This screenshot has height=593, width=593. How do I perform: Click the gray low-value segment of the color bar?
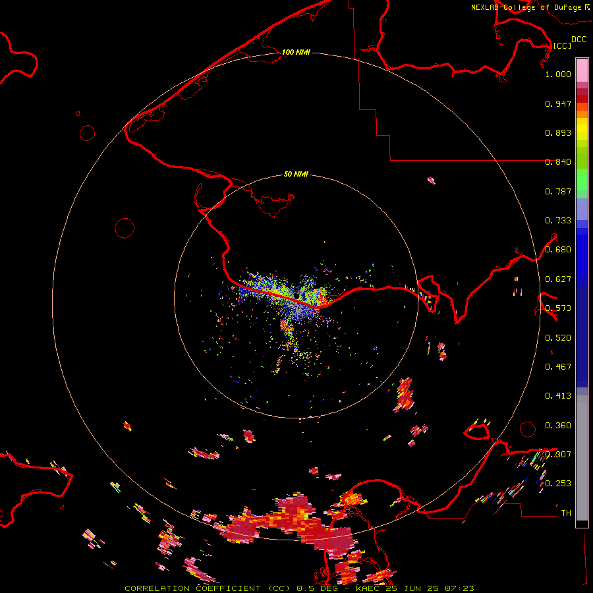[582, 458]
